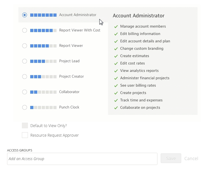
Task: Select the Project Lead radio button
Action: tap(25, 61)
